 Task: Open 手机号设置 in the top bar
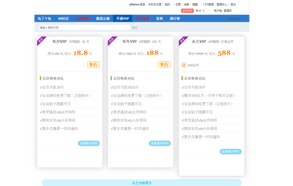point(155,5)
